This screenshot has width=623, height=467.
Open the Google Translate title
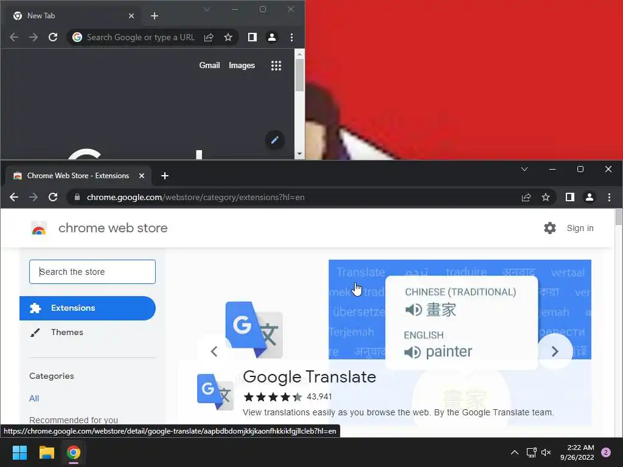tap(310, 376)
